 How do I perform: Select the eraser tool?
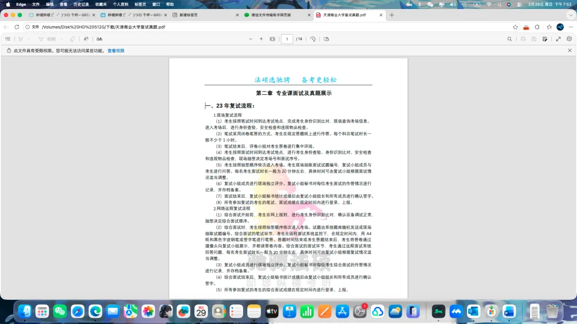pyautogui.click(x=73, y=38)
